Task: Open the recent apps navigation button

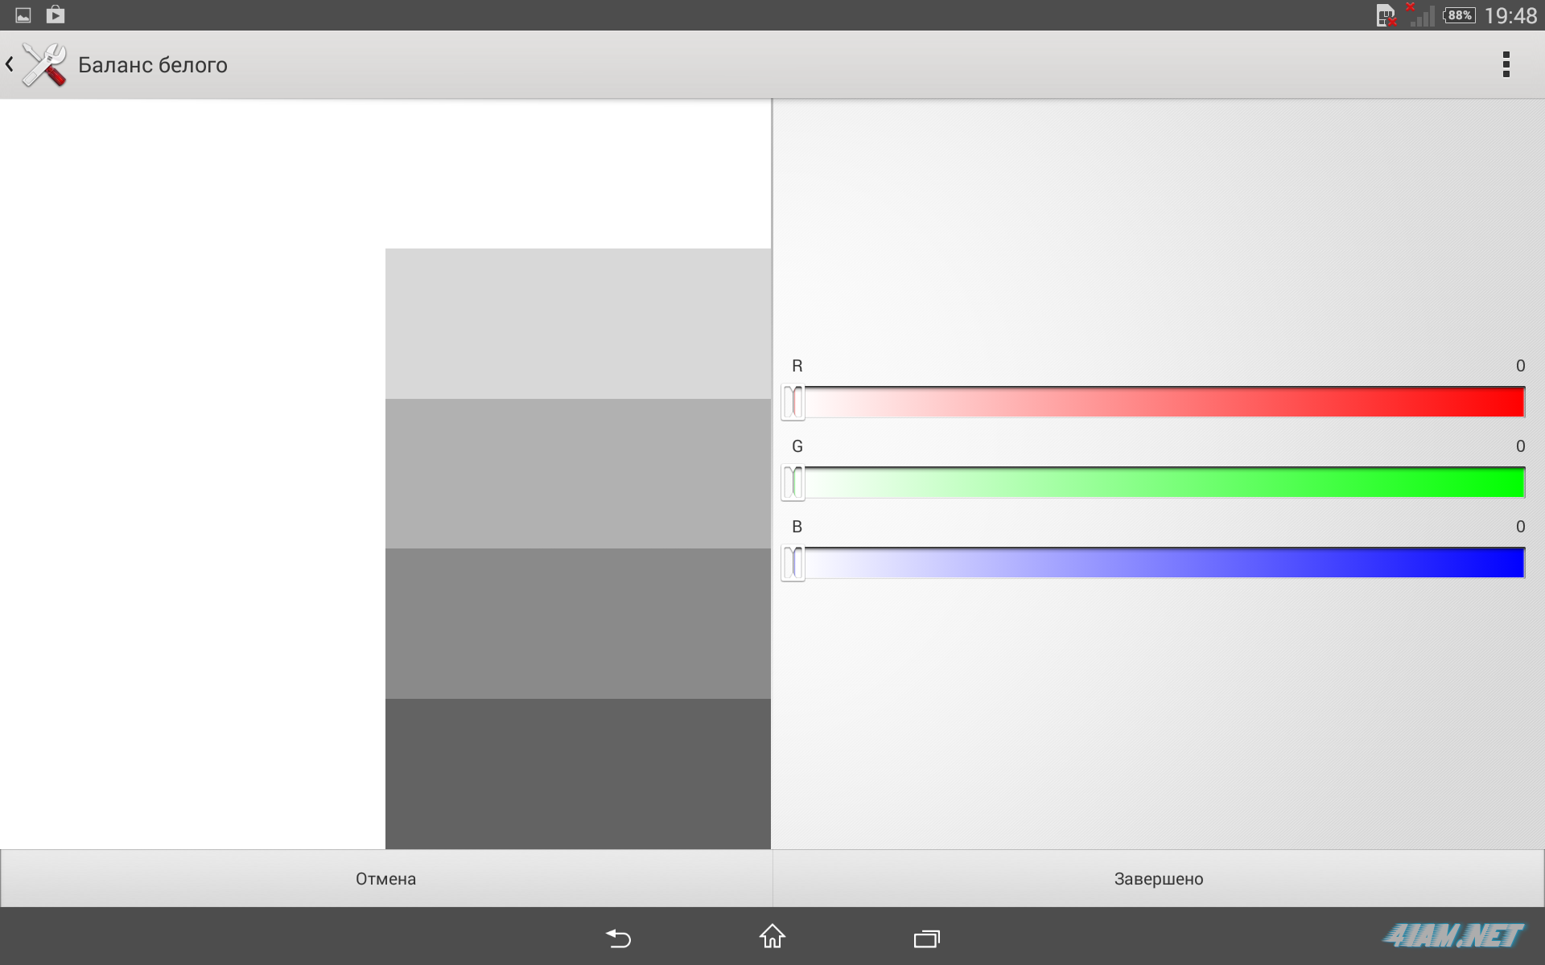Action: click(927, 938)
